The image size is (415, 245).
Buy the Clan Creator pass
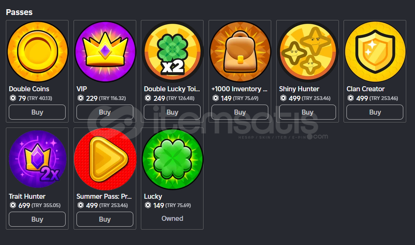(x=375, y=112)
